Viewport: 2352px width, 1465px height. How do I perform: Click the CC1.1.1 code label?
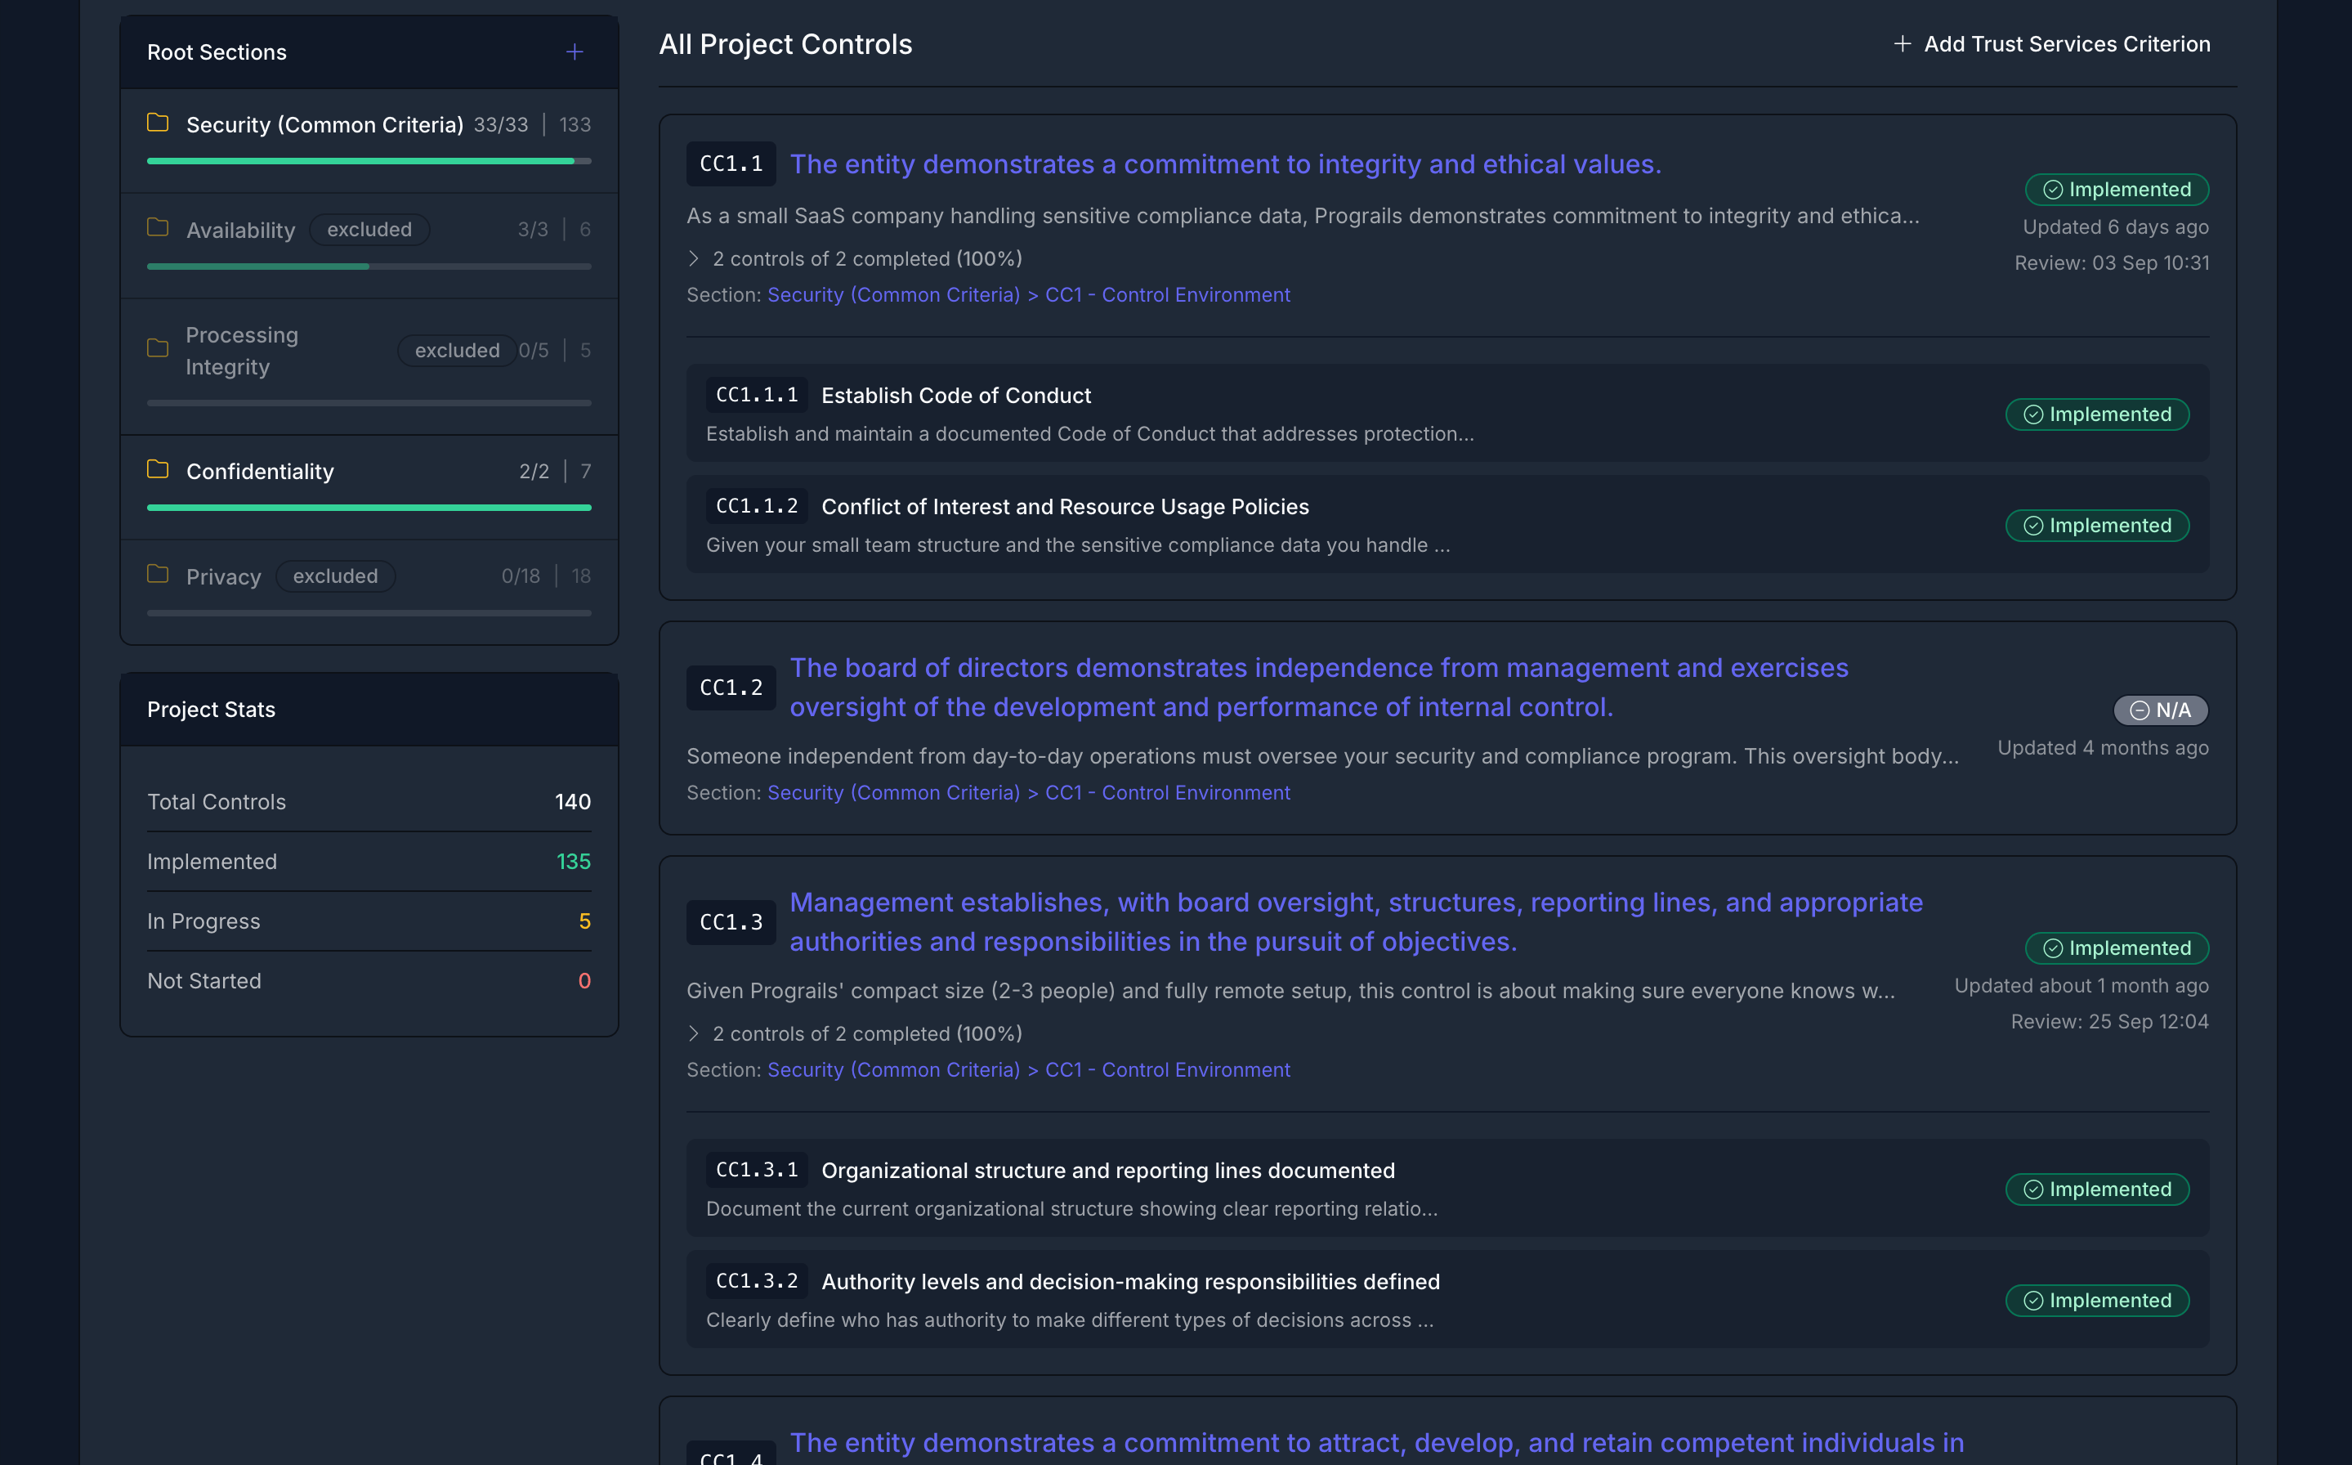(x=756, y=394)
